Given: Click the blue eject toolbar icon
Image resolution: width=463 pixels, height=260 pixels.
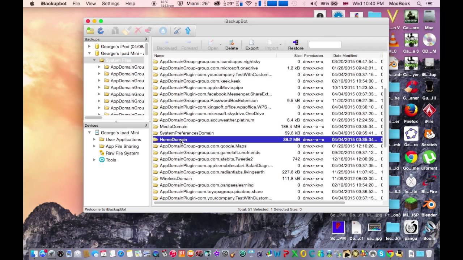Looking at the screenshot, I should 163,31.
